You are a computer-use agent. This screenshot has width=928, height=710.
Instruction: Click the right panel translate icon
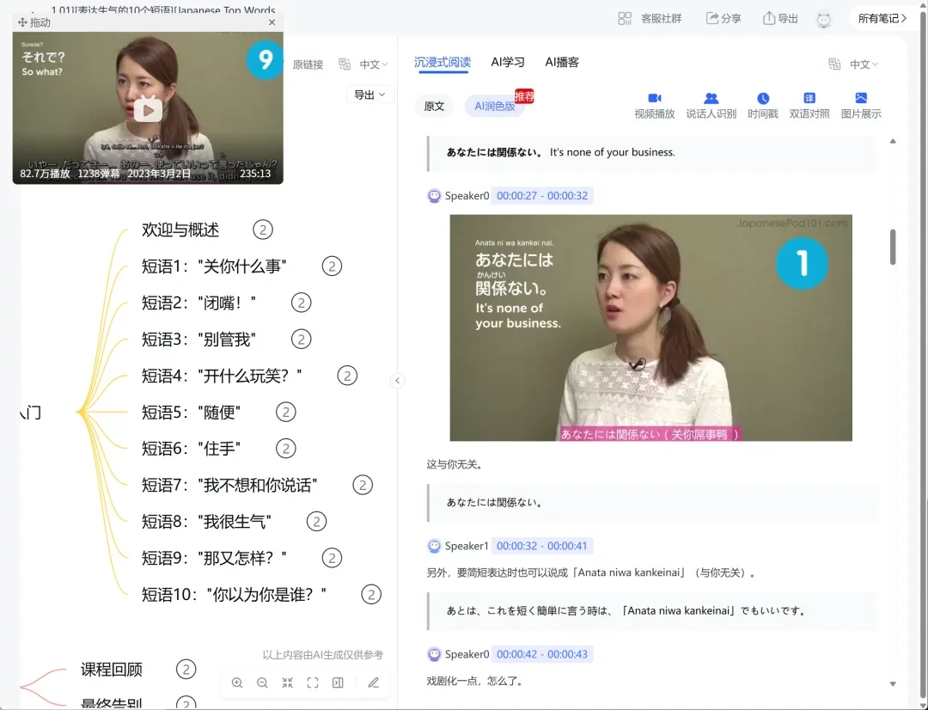pos(834,64)
